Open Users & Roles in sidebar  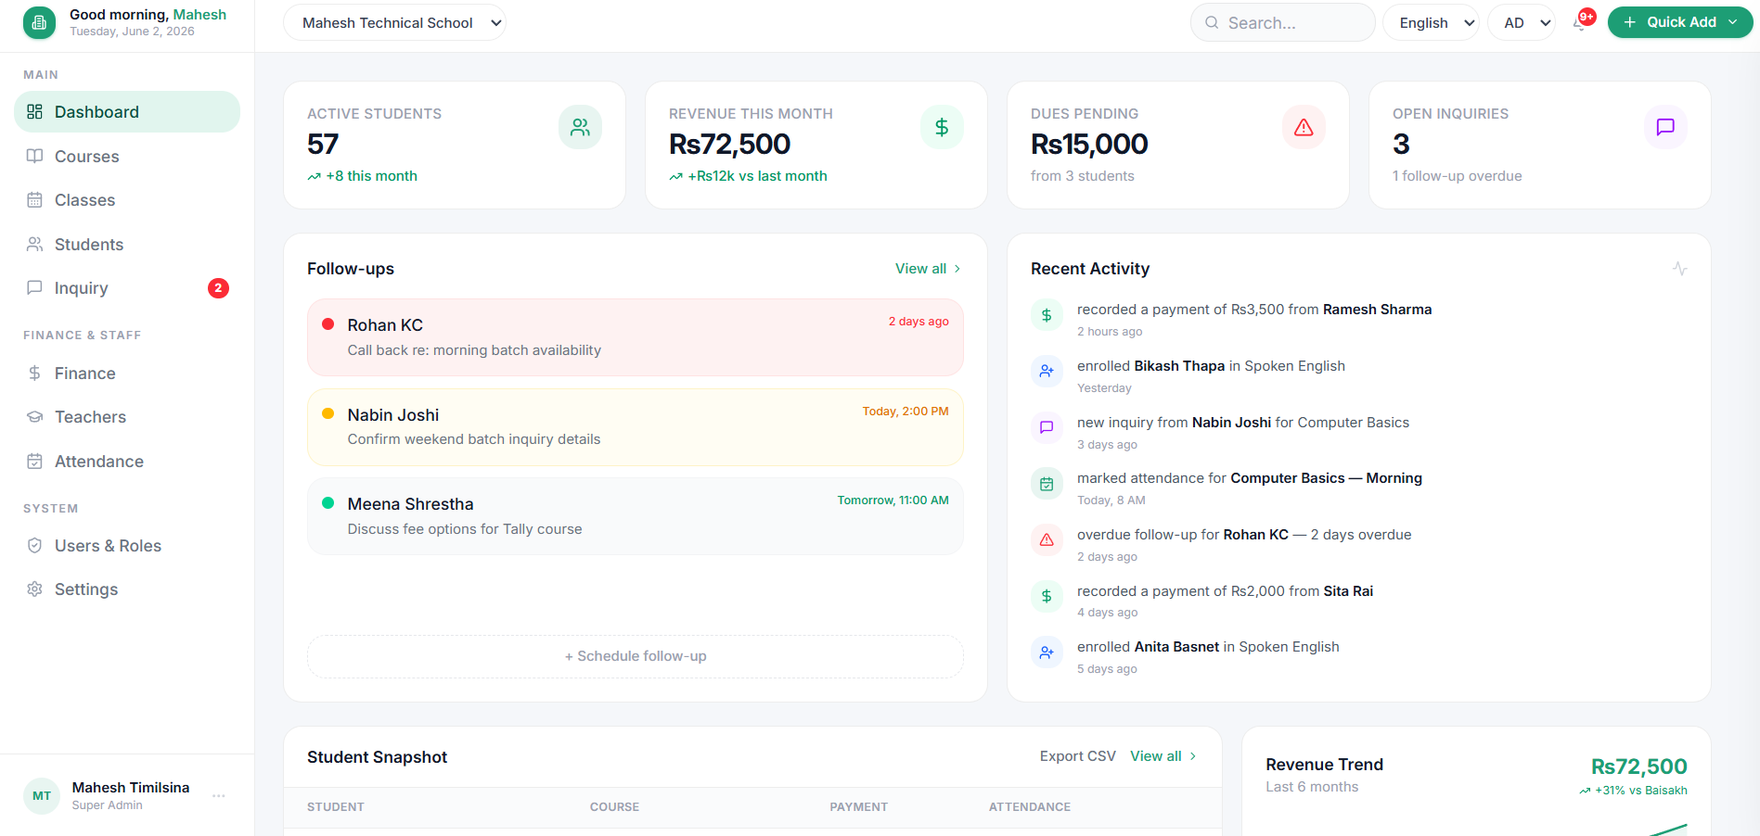click(x=127, y=546)
